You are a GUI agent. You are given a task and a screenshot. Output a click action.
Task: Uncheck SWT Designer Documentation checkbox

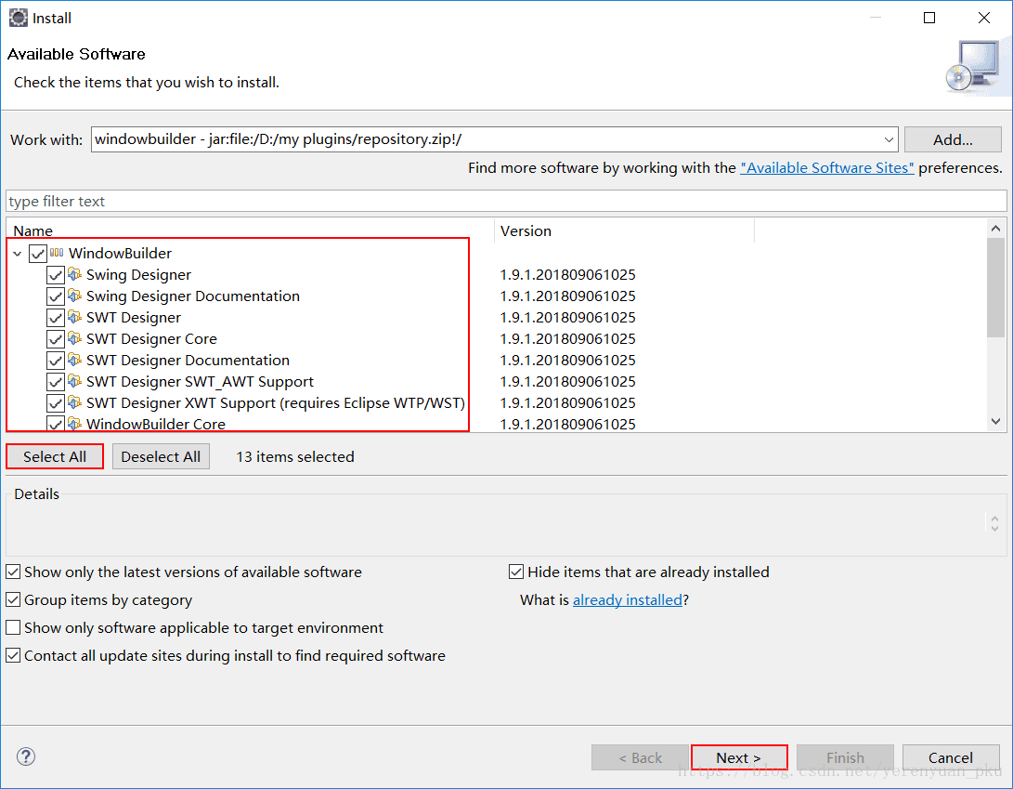[56, 361]
